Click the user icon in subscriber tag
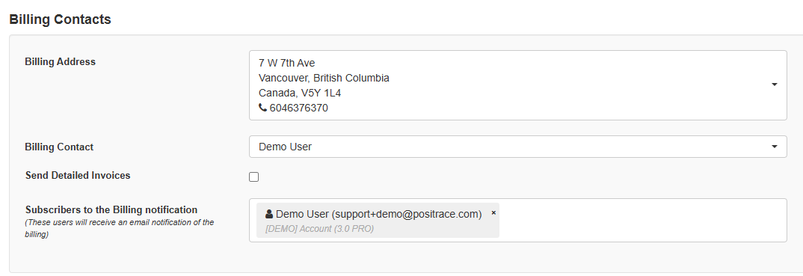Viewport: 803px width, 276px height. coord(269,214)
